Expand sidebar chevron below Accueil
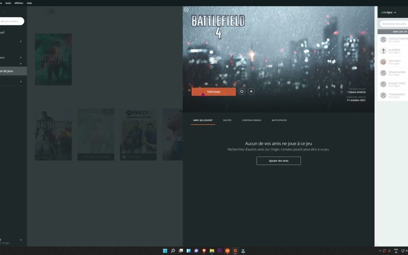 [x=21, y=42]
